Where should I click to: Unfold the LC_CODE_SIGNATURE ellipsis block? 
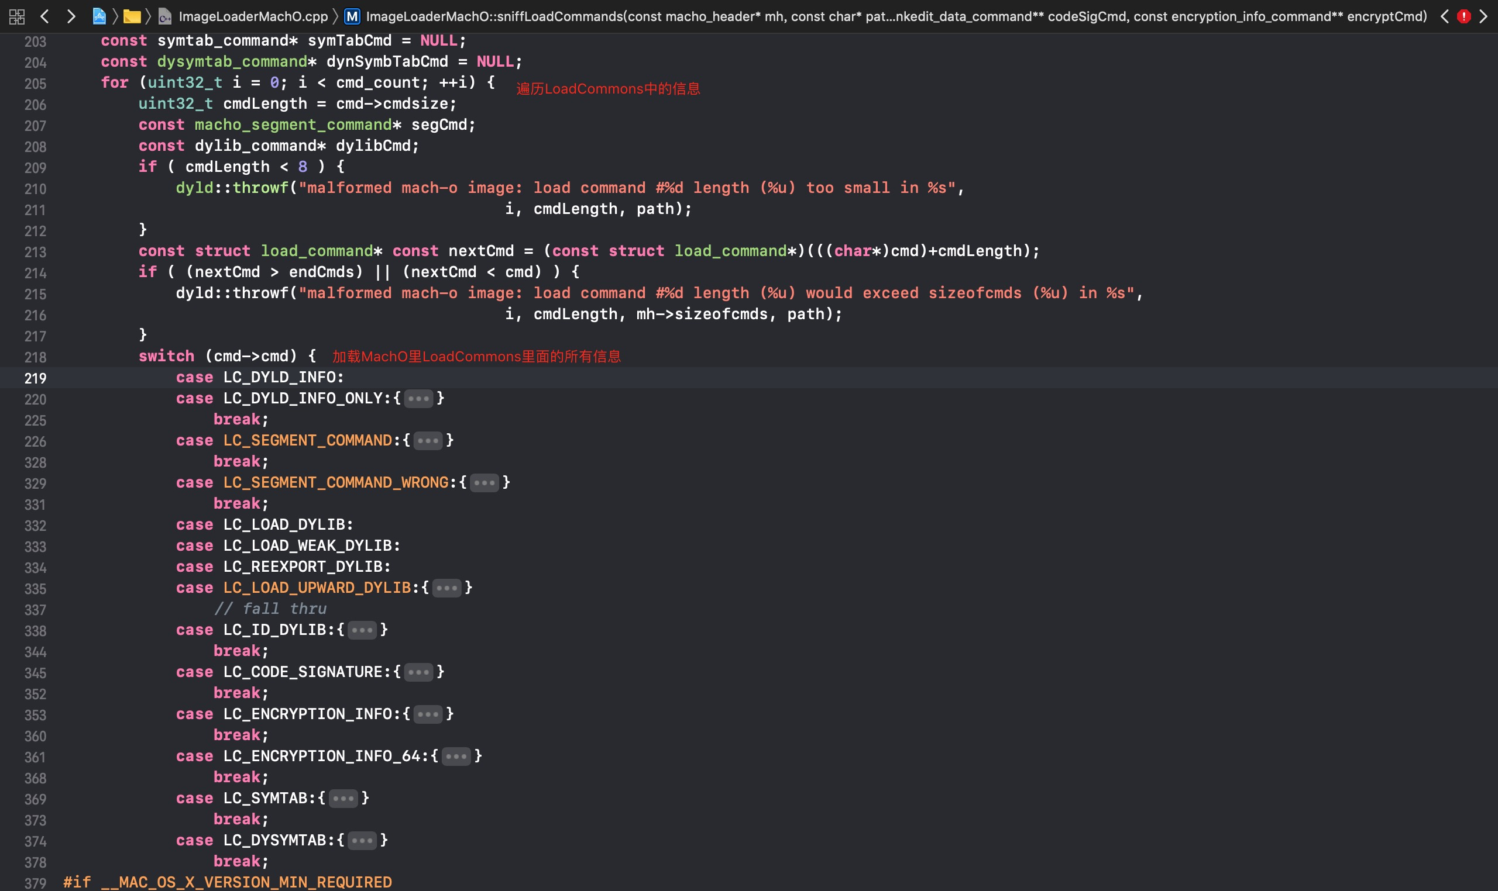tap(418, 672)
